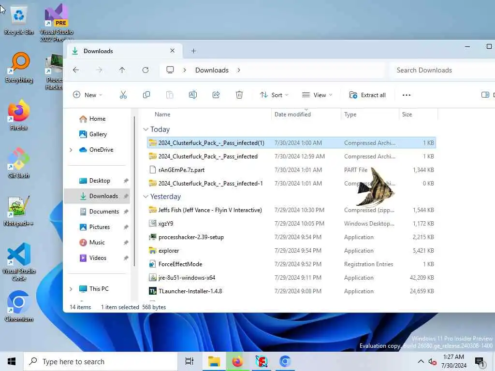Click the Paste icon in toolbar
Viewport: 495px width, 371px height.
pos(170,95)
